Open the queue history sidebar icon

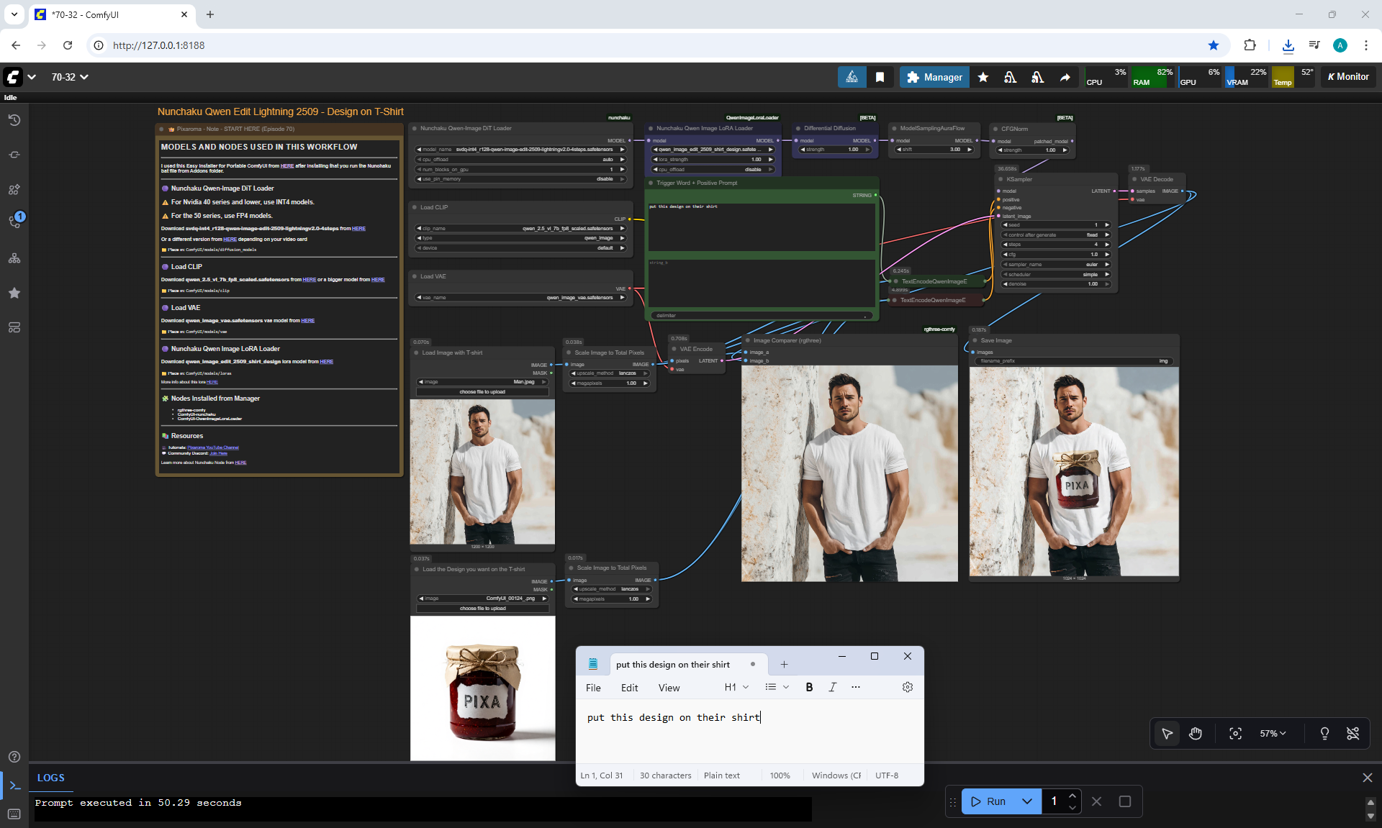[14, 120]
